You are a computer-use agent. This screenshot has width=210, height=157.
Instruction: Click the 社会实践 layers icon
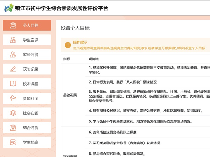click(13, 113)
